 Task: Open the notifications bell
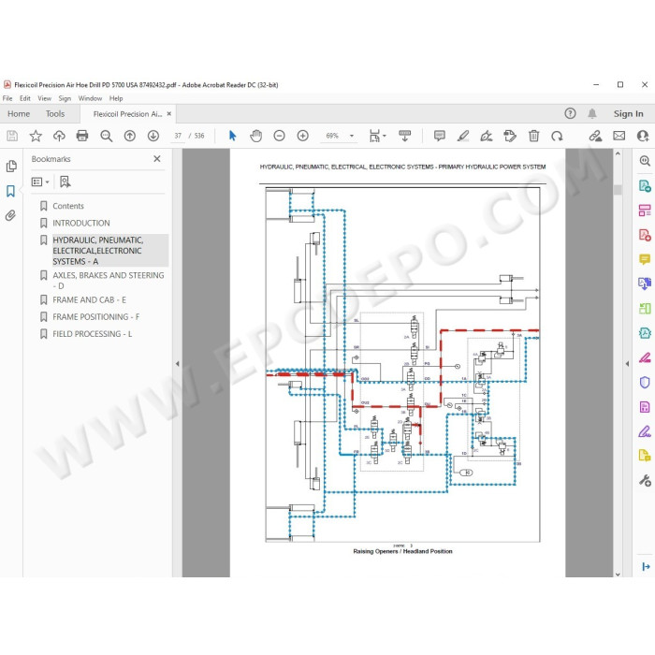tap(592, 113)
